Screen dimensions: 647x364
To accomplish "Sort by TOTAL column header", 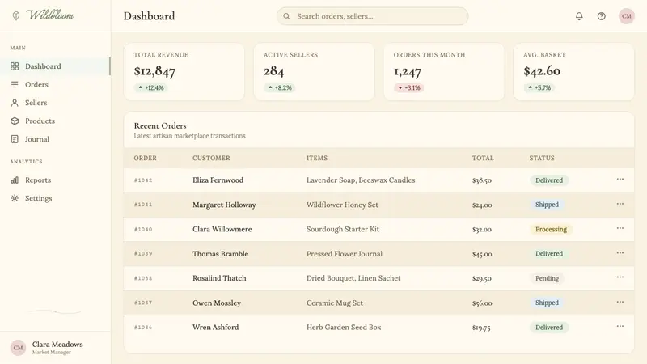I will pos(483,158).
